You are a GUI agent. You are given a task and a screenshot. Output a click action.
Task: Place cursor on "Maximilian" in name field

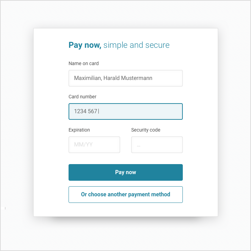87,78
